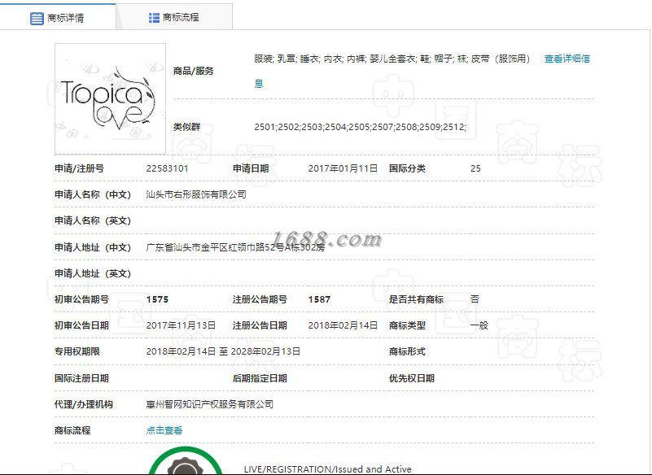Click the 优先权日期 label

(412, 378)
